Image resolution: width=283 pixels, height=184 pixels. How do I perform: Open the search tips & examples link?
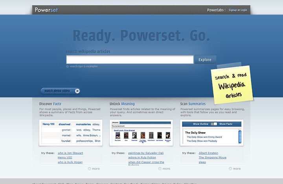[x=84, y=66]
